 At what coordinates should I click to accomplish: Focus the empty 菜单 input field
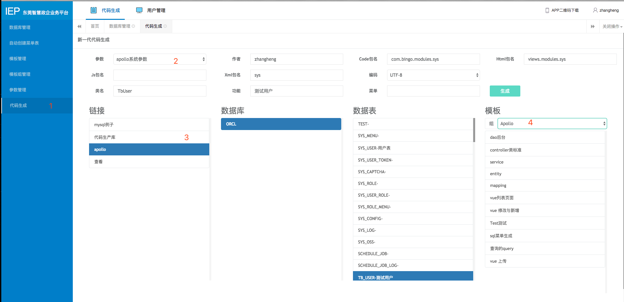click(x=433, y=91)
